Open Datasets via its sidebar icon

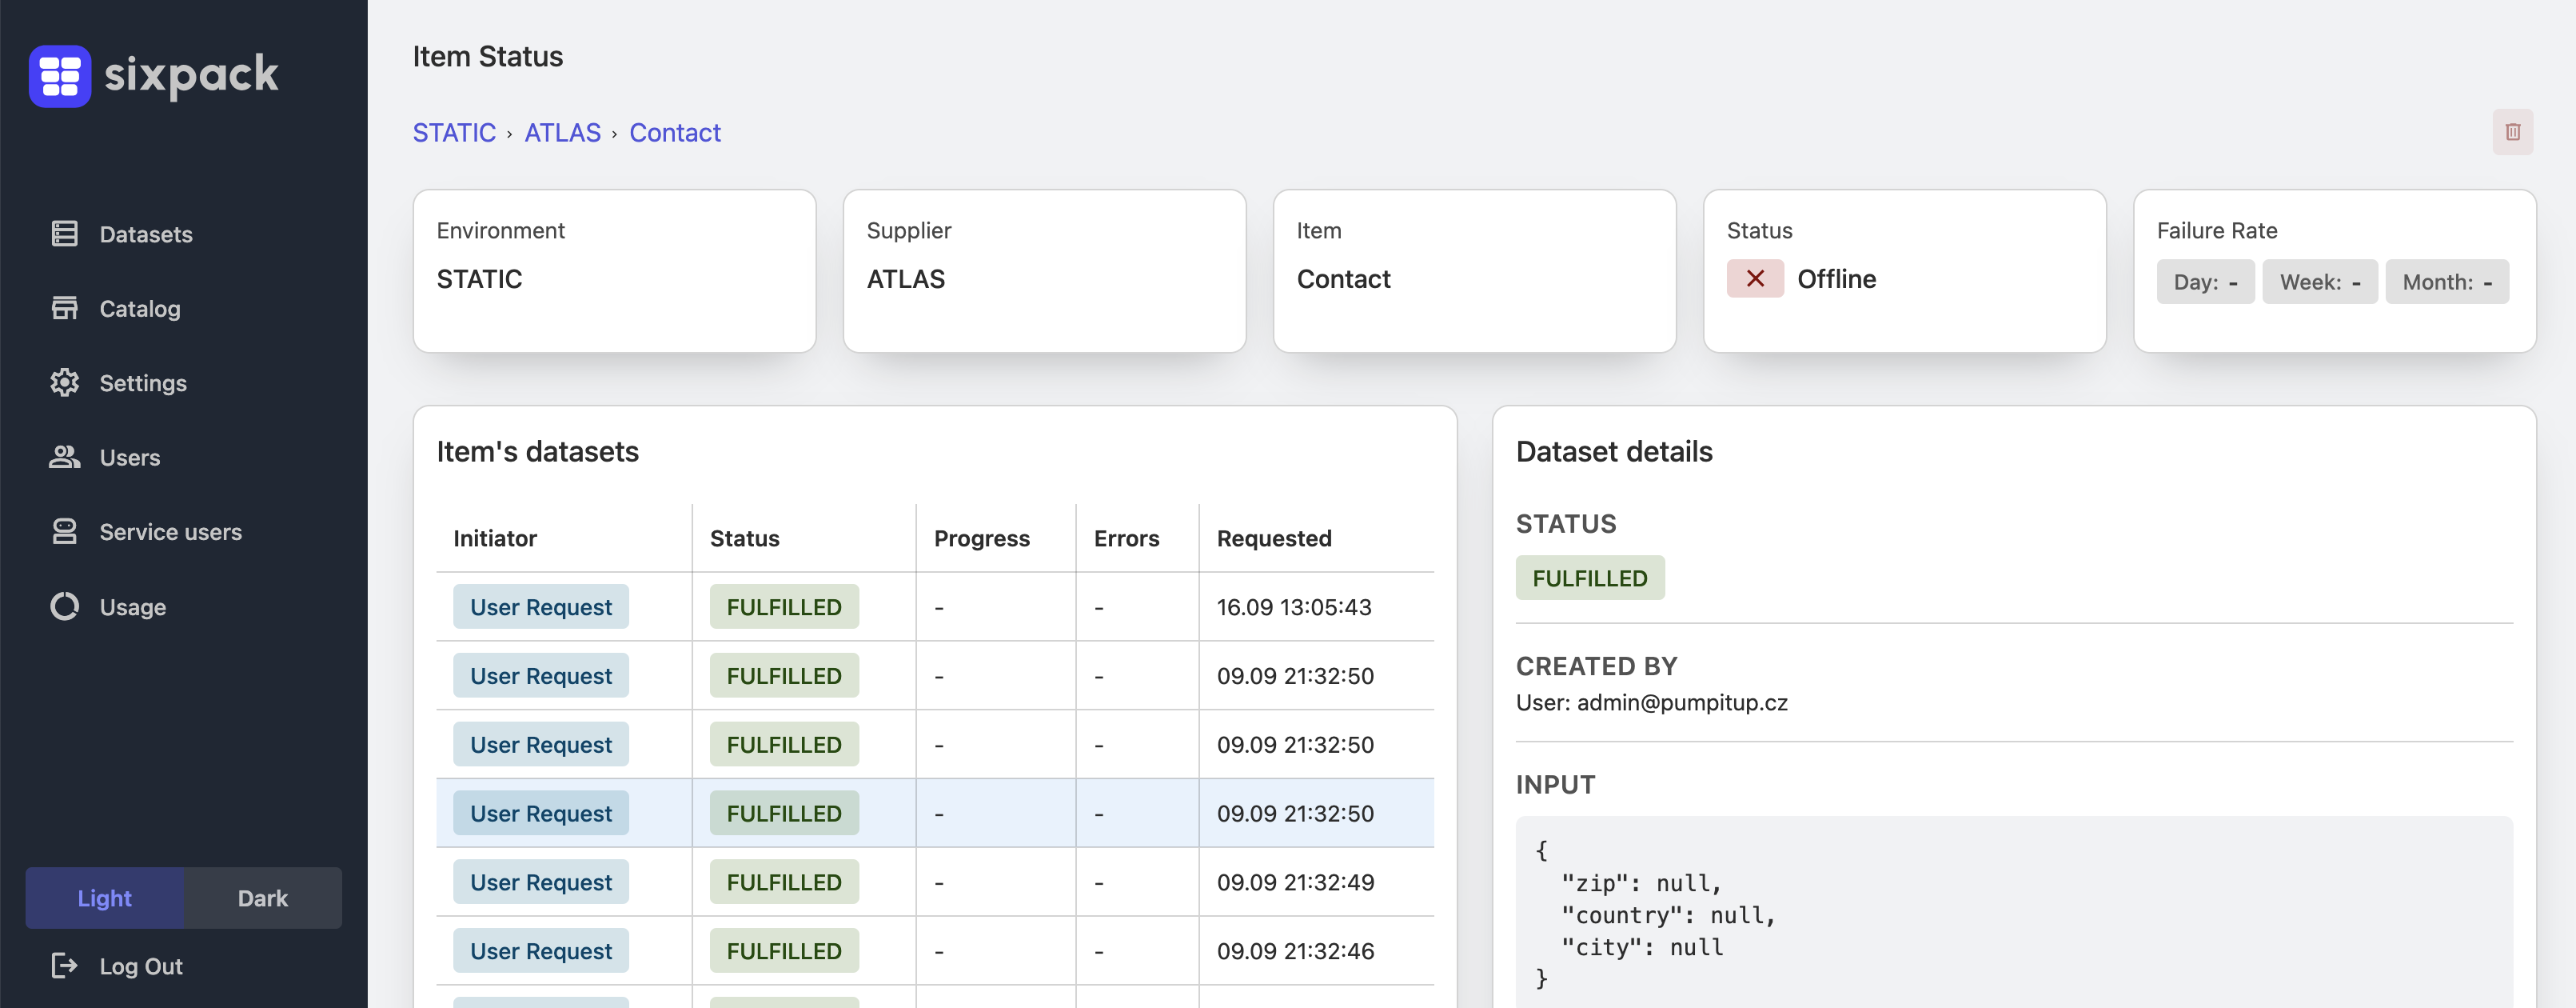(x=65, y=234)
